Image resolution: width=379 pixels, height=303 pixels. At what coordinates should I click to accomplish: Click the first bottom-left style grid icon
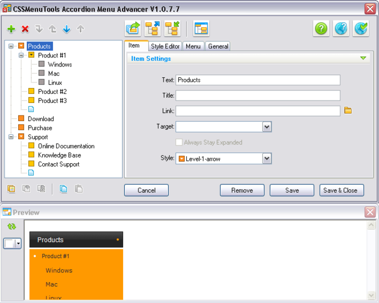click(x=11, y=189)
